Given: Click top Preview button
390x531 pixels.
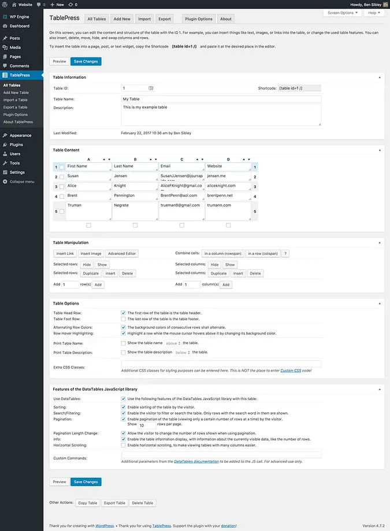Looking at the screenshot, I should pyautogui.click(x=60, y=61).
